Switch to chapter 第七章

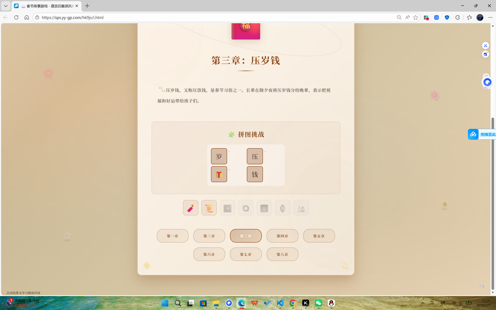[x=246, y=254]
